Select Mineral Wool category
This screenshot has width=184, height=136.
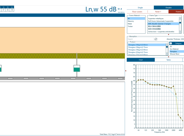(175, 54)
